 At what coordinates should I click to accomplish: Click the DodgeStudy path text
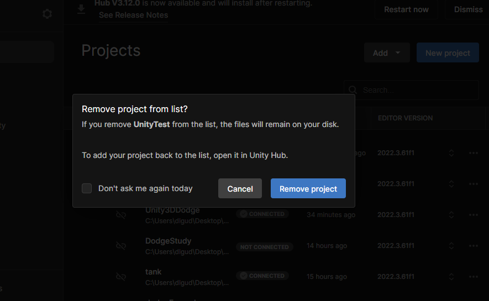187,252
